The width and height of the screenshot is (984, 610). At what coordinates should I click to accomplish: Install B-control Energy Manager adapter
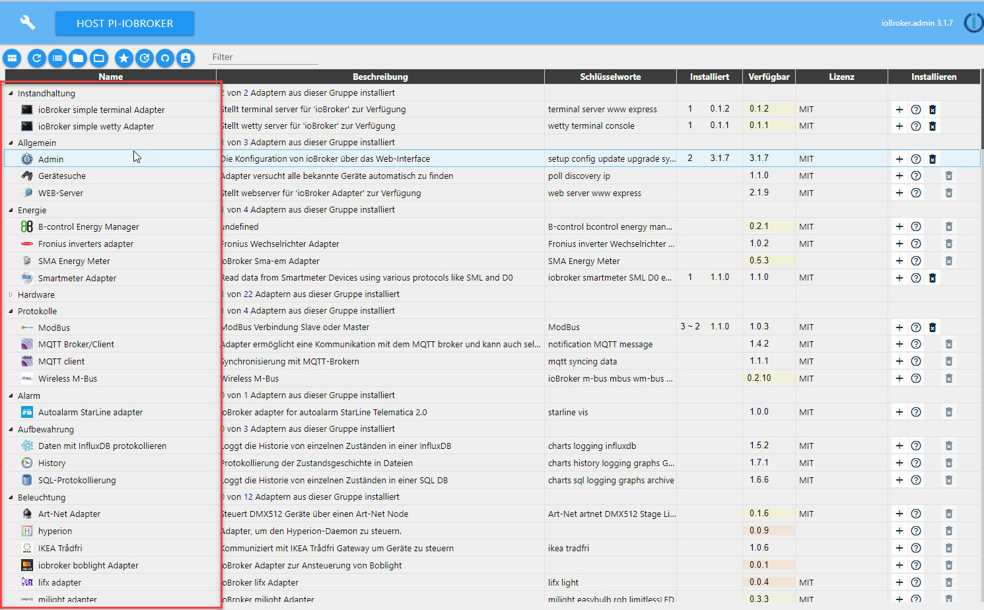pyautogui.click(x=899, y=226)
